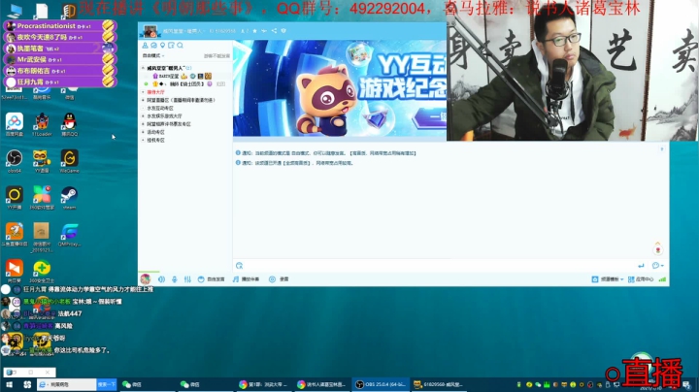This screenshot has height=392, width=699.
Task: Collapse the 威风堂堂"暖男人" root channel
Action: pyautogui.click(x=143, y=68)
